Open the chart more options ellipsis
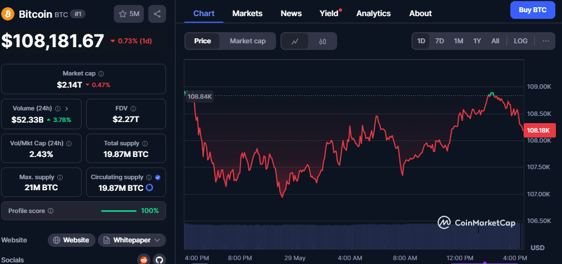562x264 pixels. point(546,41)
